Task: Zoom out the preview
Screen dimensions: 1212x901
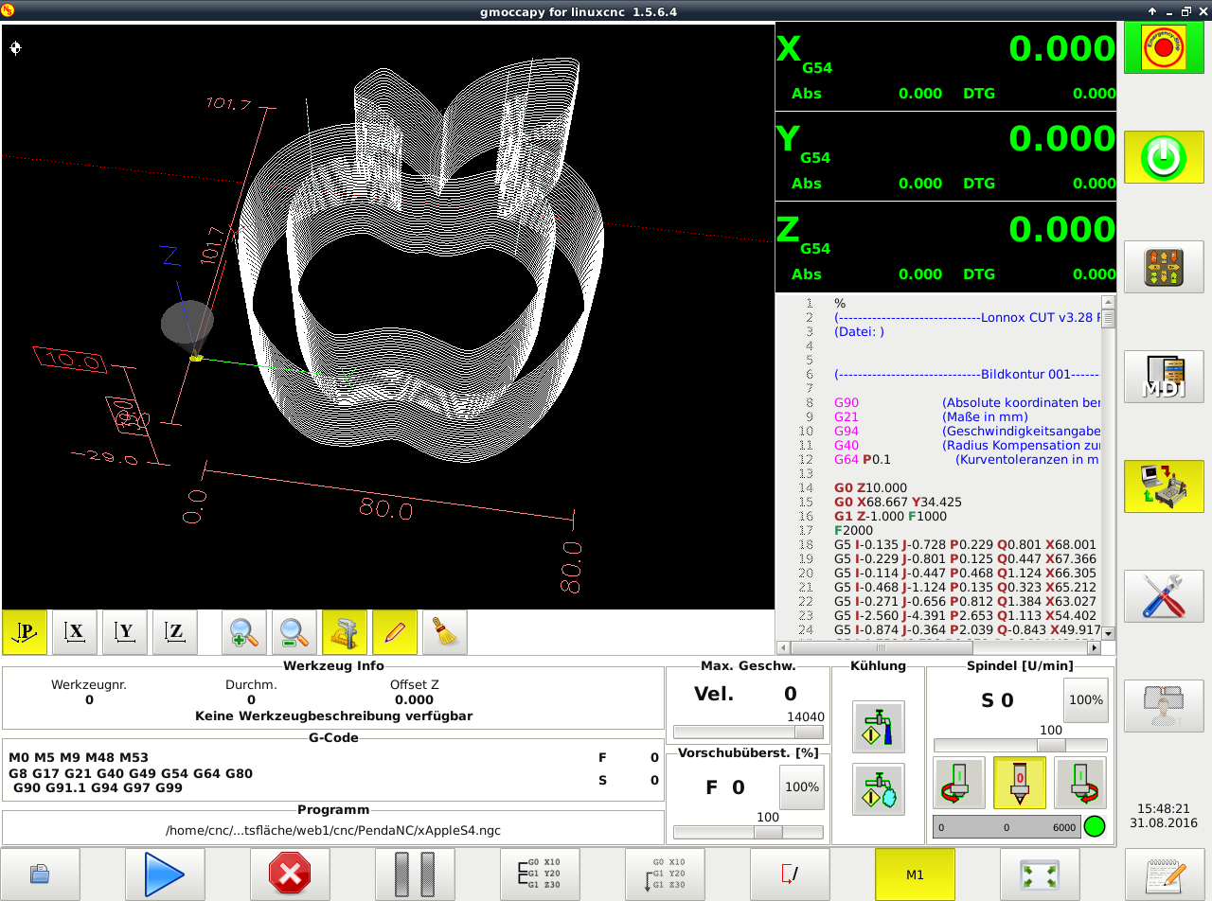Action: 294,632
